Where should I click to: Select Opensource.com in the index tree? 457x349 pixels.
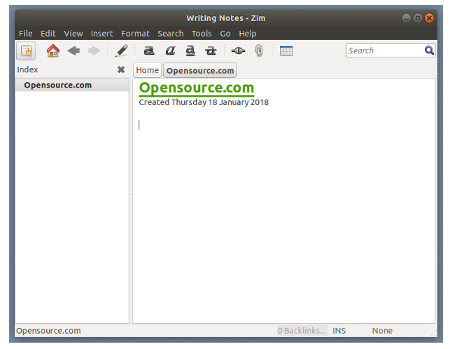[72, 85]
